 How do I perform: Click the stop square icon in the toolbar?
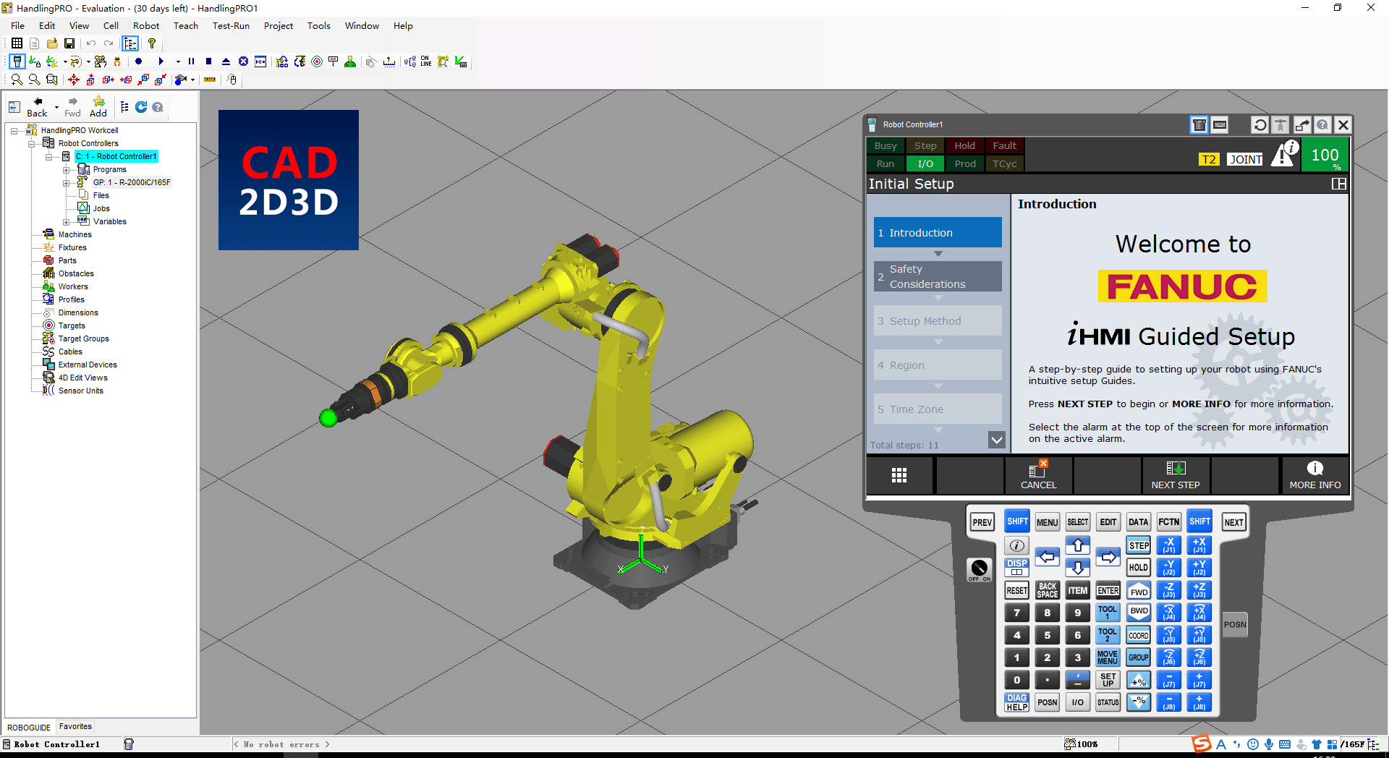tap(208, 61)
